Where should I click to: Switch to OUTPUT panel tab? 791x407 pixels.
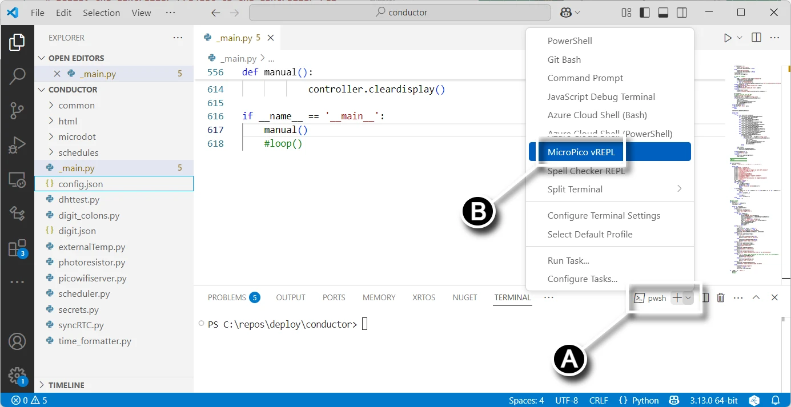click(x=291, y=297)
